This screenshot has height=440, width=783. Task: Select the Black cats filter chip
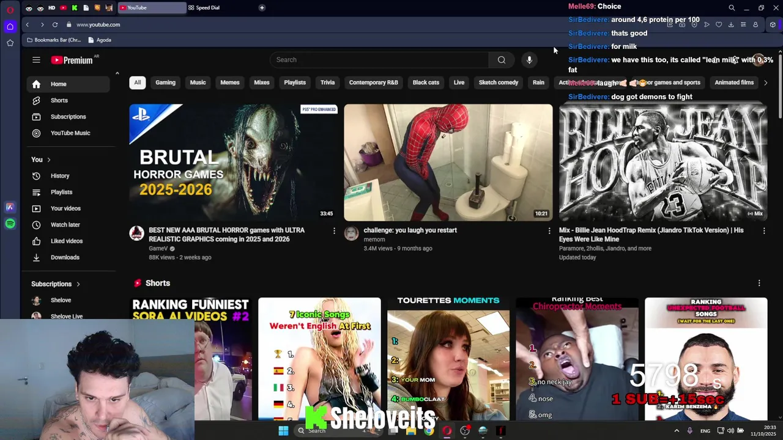pyautogui.click(x=426, y=82)
